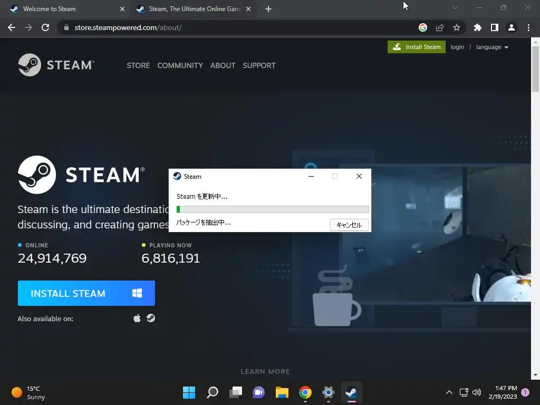Open the network tray icon
540x405 pixels.
(464, 392)
